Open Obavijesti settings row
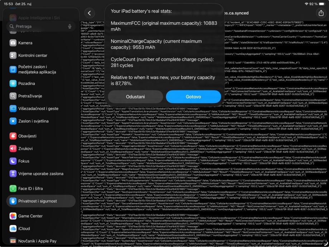The width and height of the screenshot is (329, 247). click(41, 136)
